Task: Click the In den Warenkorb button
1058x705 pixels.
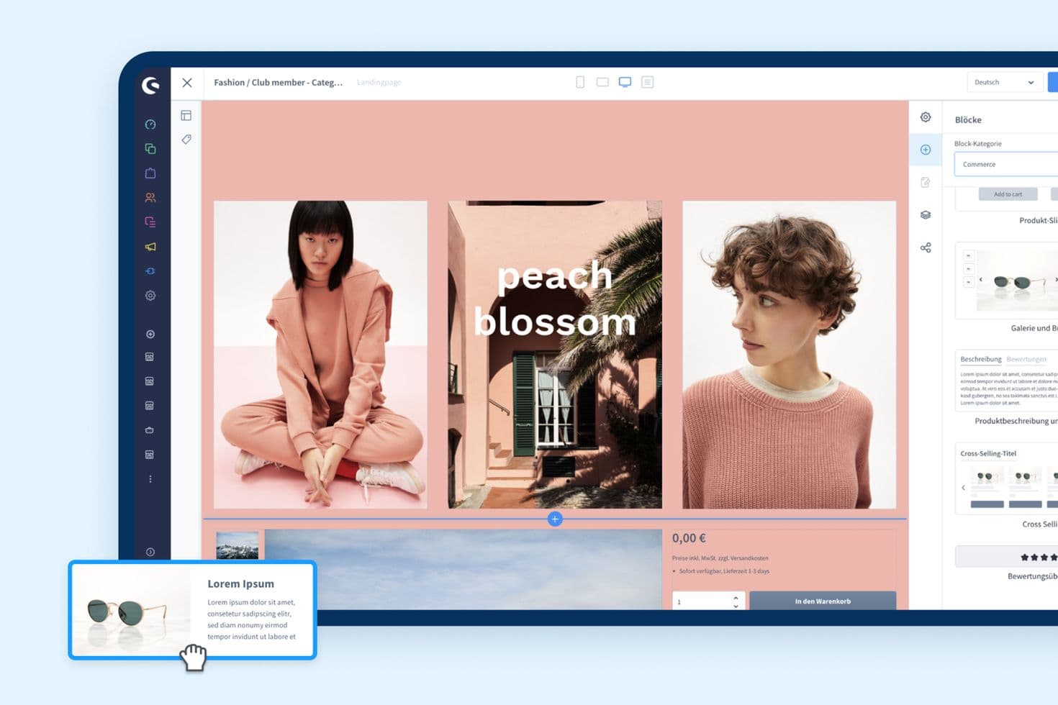Action: pos(823,601)
